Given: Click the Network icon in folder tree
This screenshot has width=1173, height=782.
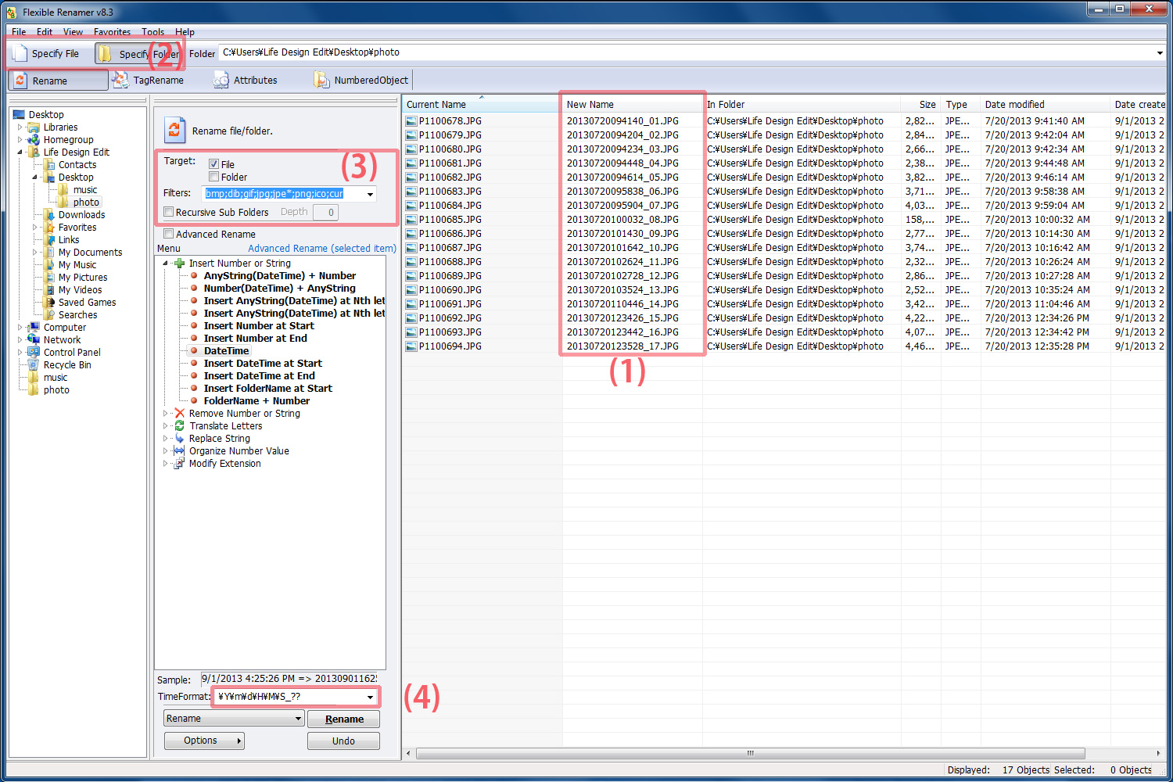Looking at the screenshot, I should (x=34, y=339).
